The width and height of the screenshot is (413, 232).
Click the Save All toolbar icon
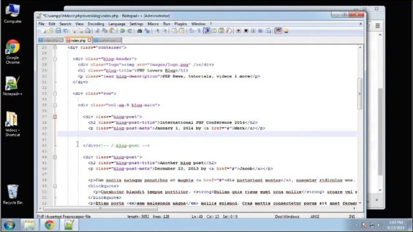tap(65, 31)
